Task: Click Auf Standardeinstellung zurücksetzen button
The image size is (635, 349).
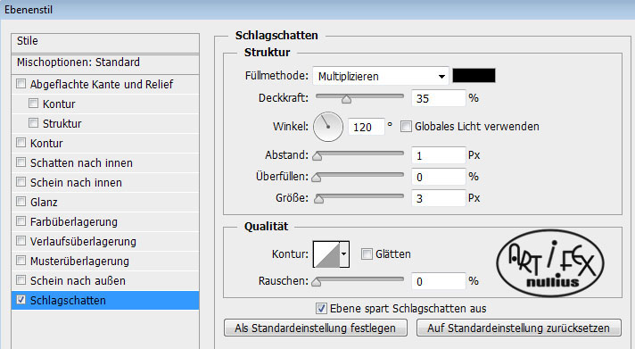Action: pos(519,328)
